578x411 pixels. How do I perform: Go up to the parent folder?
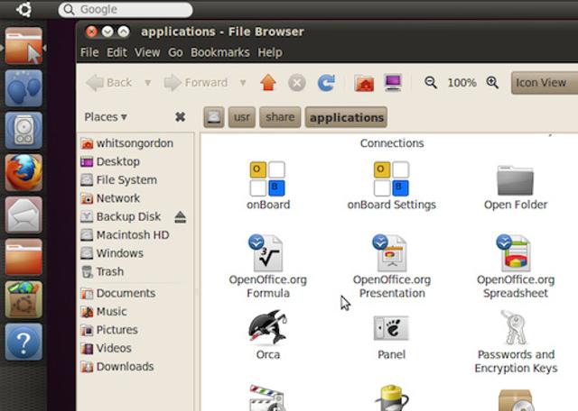click(x=268, y=82)
